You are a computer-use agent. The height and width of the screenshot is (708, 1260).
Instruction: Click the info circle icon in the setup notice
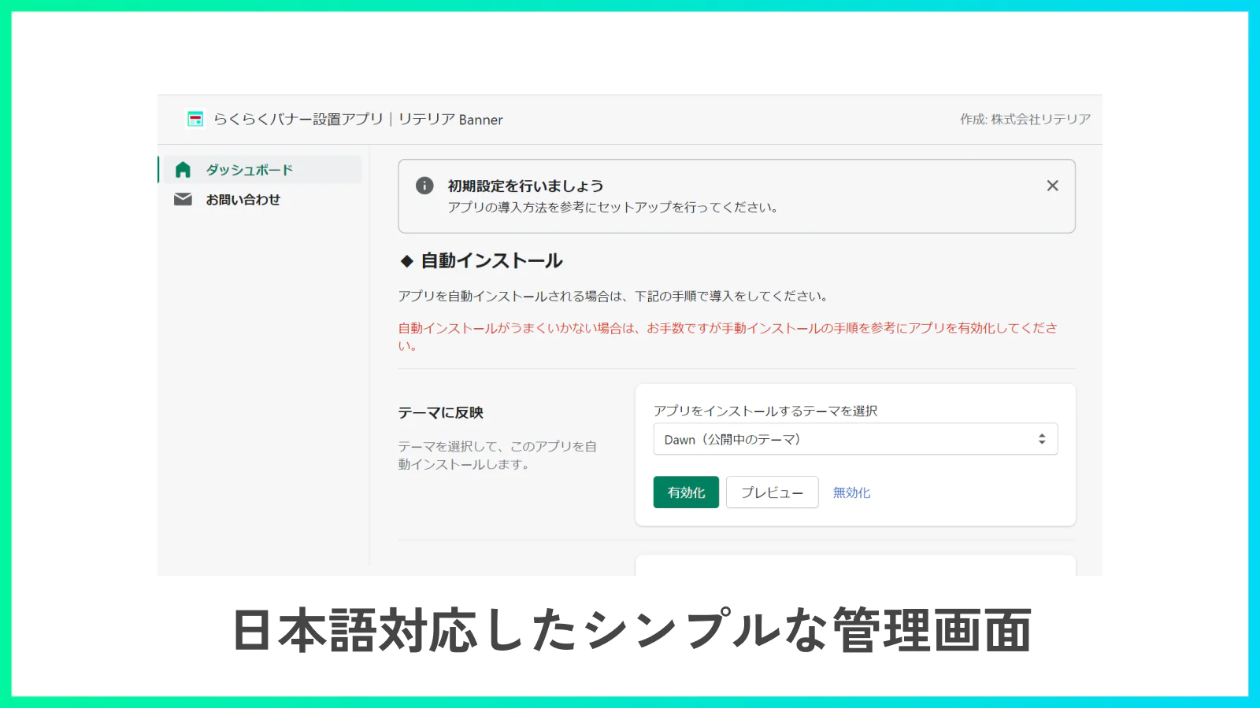(x=424, y=186)
